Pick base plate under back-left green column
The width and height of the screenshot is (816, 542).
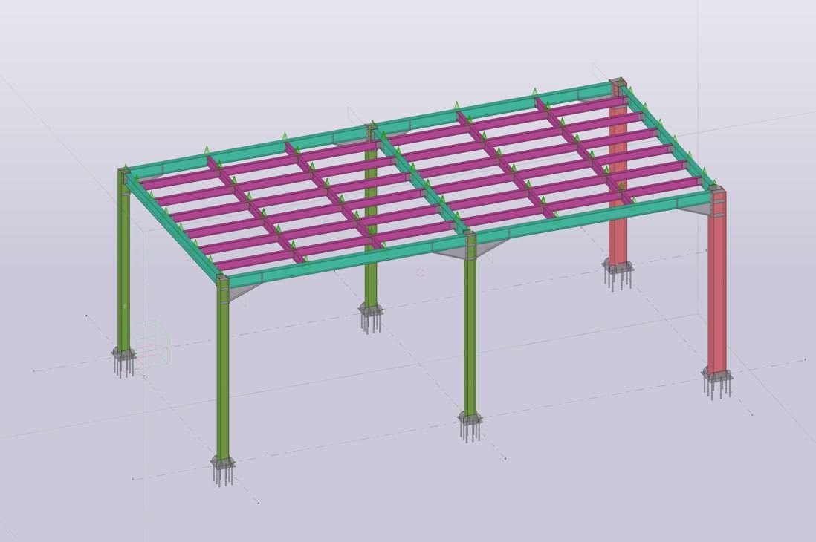[124, 353]
